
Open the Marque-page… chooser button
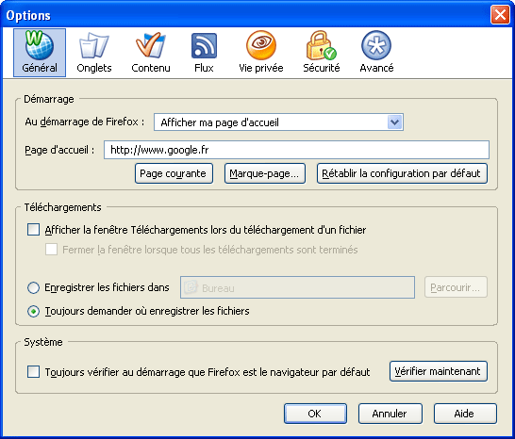click(265, 173)
